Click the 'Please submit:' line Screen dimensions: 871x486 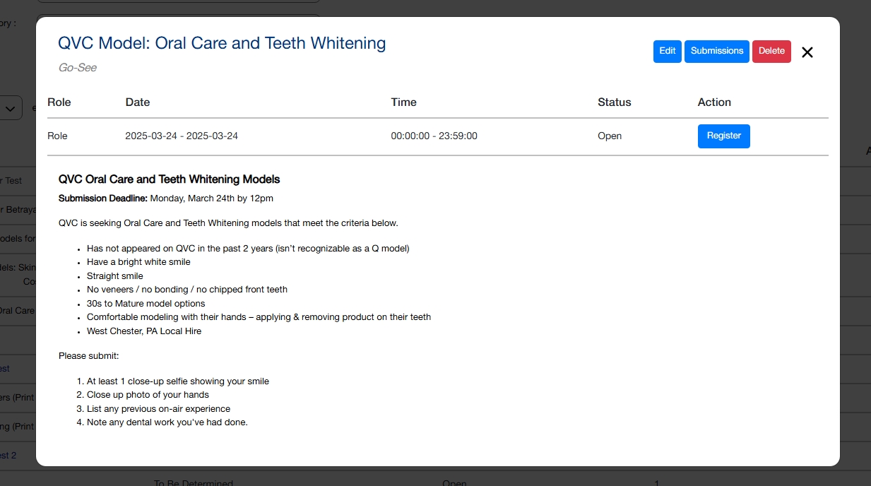[x=89, y=356]
